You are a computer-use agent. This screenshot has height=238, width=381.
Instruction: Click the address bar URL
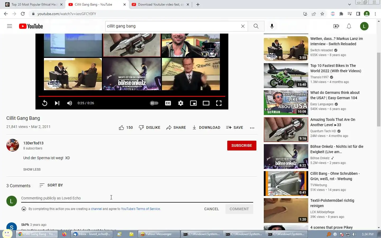tap(67, 14)
